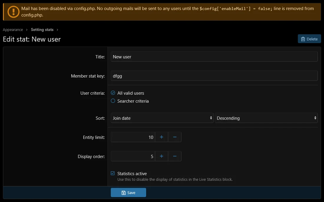The height and width of the screenshot is (202, 324).
Task: Go to Appearance breadcrumb
Action: [13, 29]
